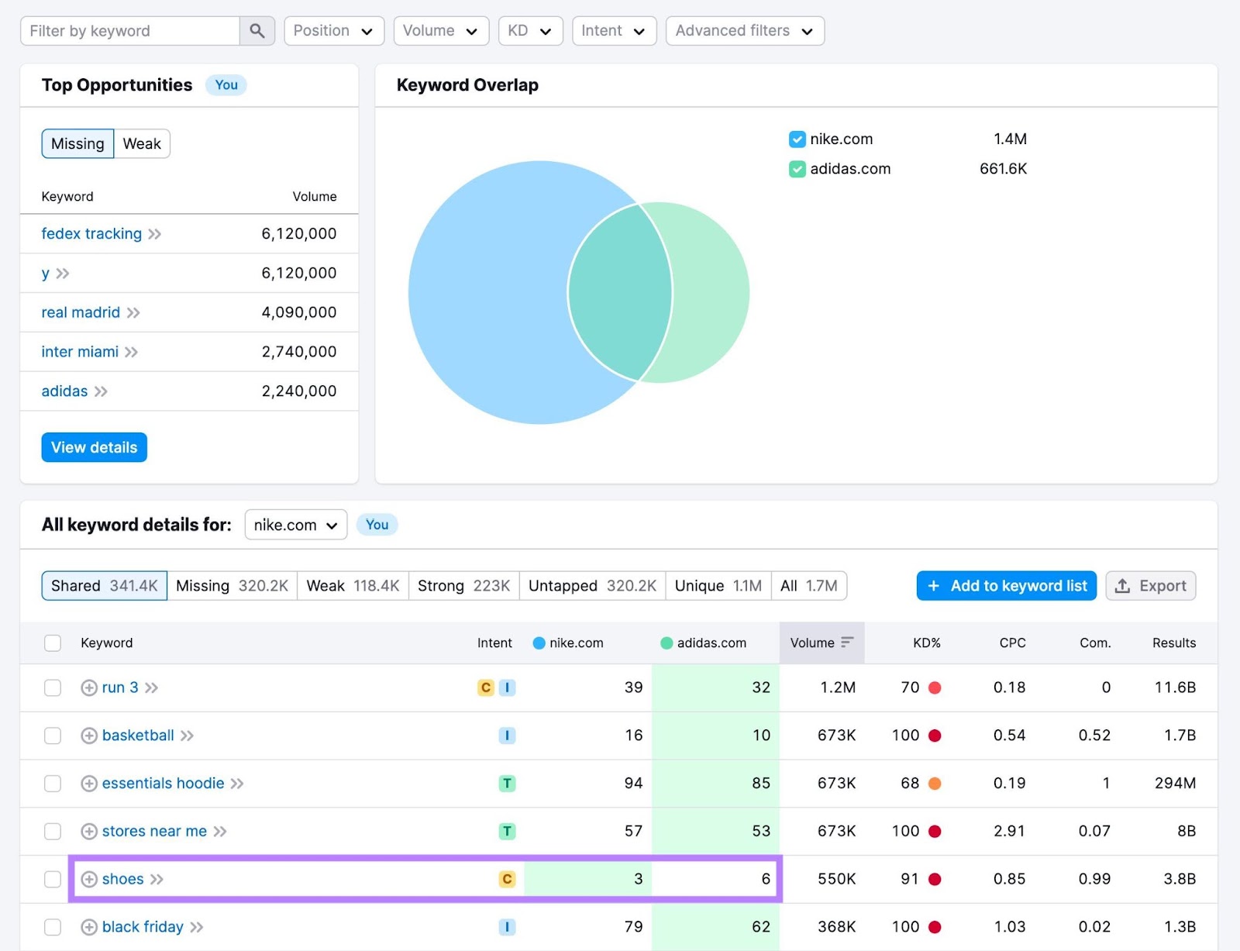The image size is (1240, 951).
Task: Click plus icon beside stores near me
Action: (89, 832)
